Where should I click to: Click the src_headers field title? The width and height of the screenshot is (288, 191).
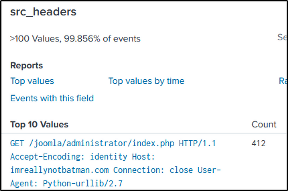click(43, 12)
